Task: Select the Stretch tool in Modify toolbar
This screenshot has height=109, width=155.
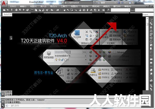Action: pyautogui.click(x=151, y=49)
